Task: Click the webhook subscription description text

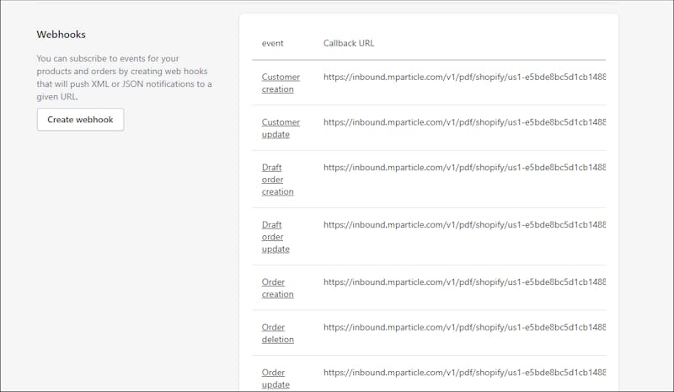Action: (x=124, y=78)
